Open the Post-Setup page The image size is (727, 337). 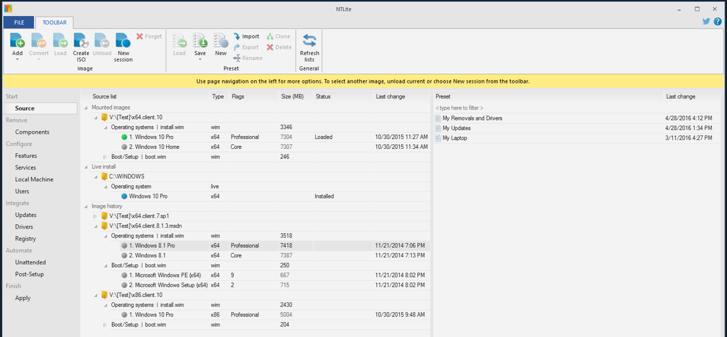29,275
